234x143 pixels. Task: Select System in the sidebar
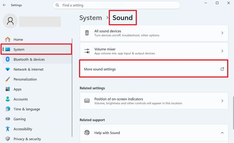(37, 49)
